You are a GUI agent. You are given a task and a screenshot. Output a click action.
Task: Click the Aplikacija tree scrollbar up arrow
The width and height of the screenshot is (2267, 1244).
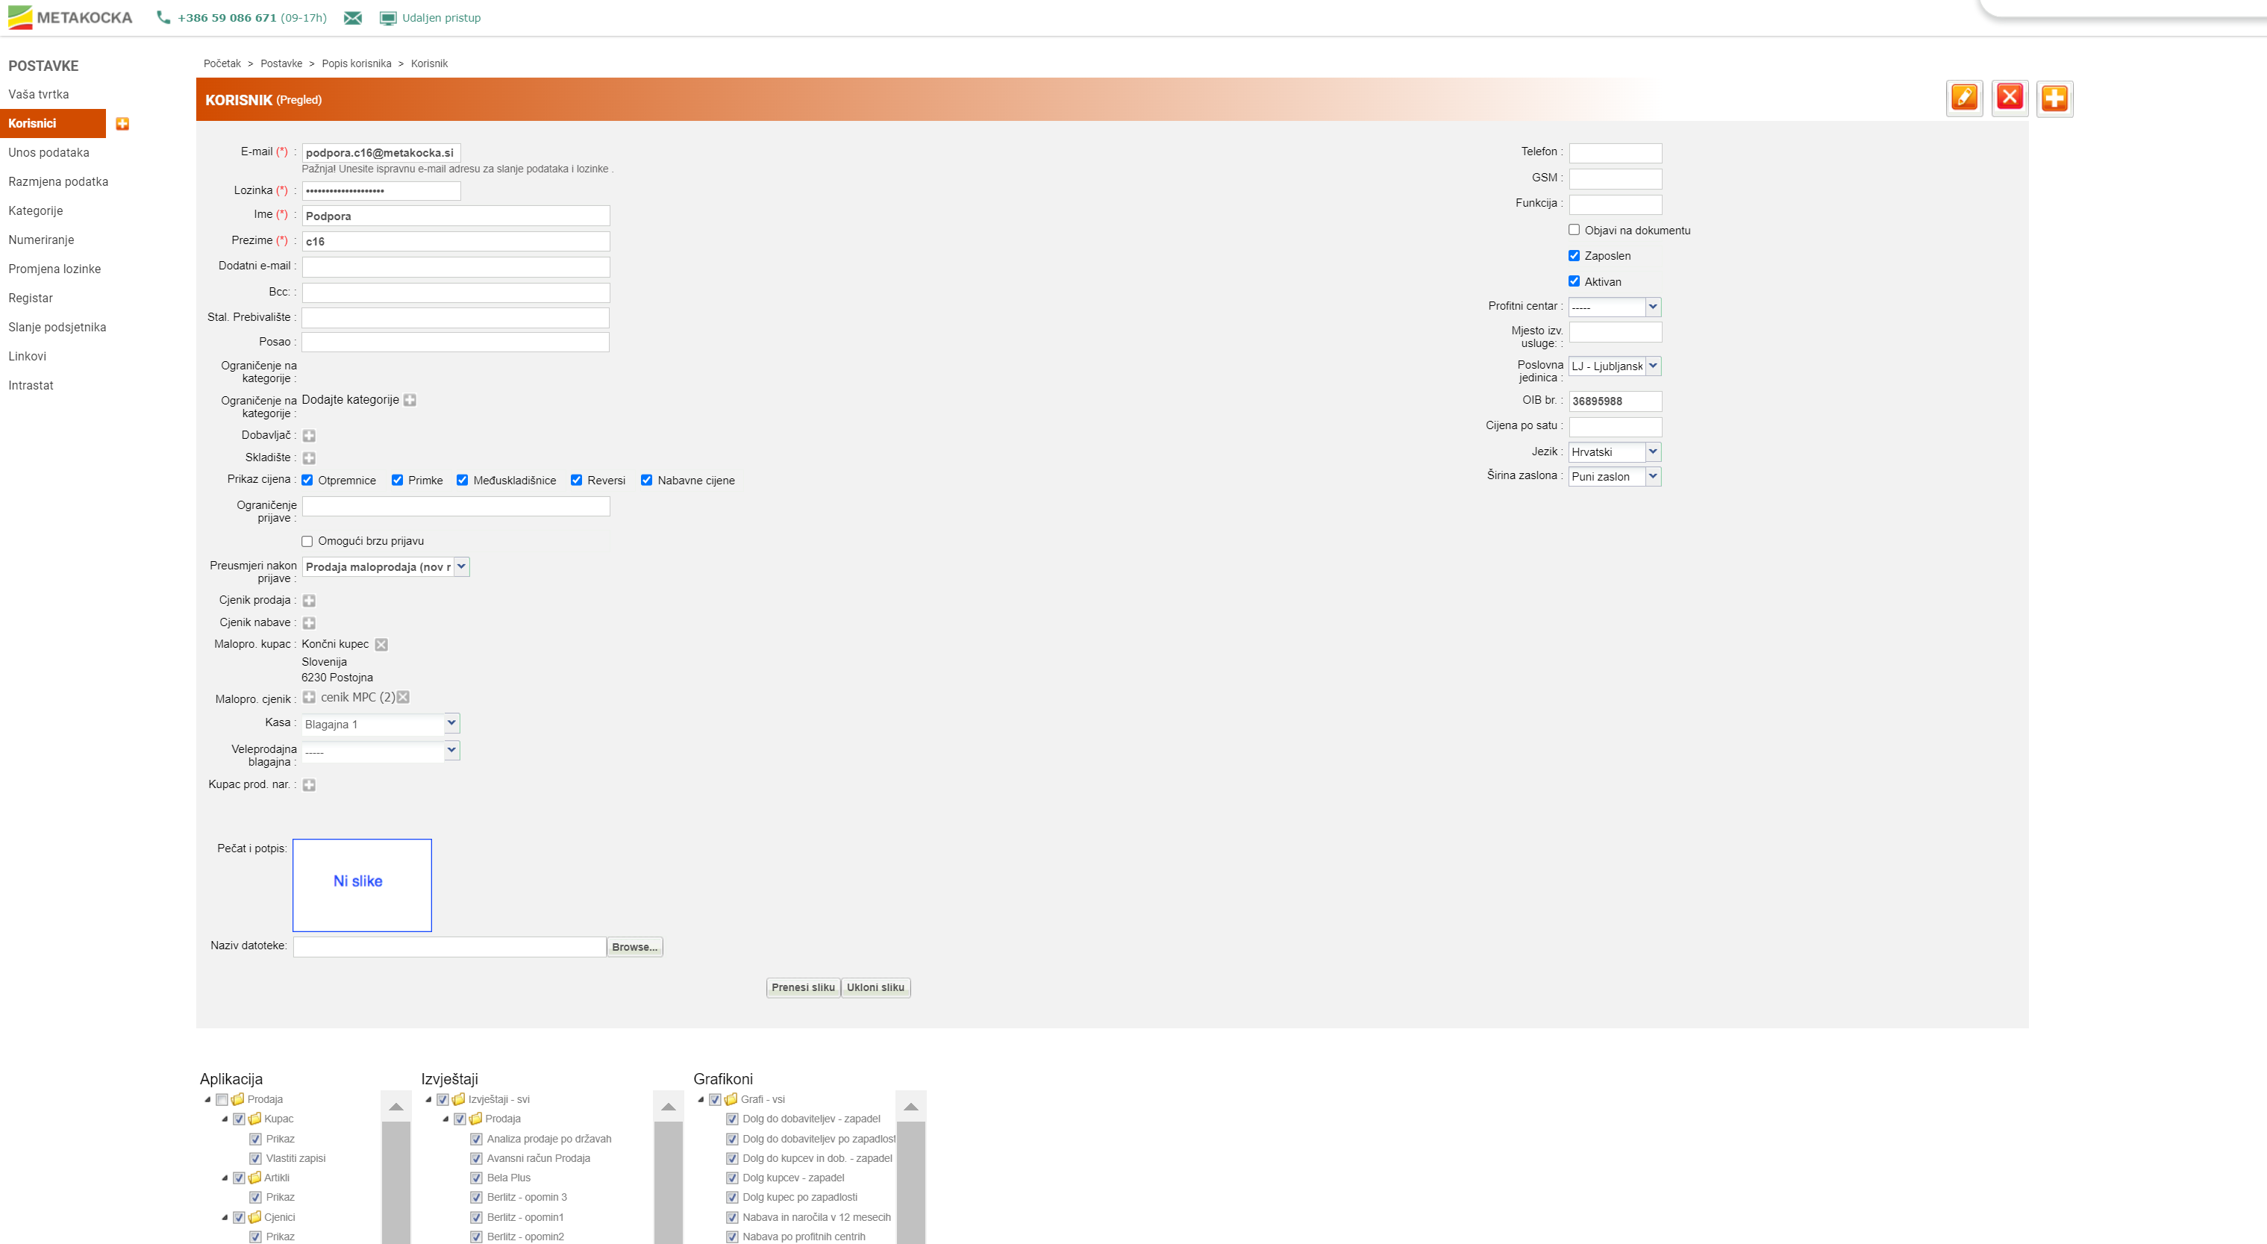pyautogui.click(x=396, y=1107)
